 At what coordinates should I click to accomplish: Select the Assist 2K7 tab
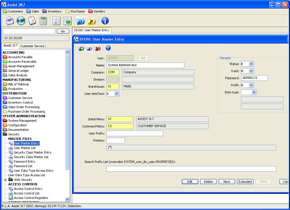pyautogui.click(x=10, y=46)
